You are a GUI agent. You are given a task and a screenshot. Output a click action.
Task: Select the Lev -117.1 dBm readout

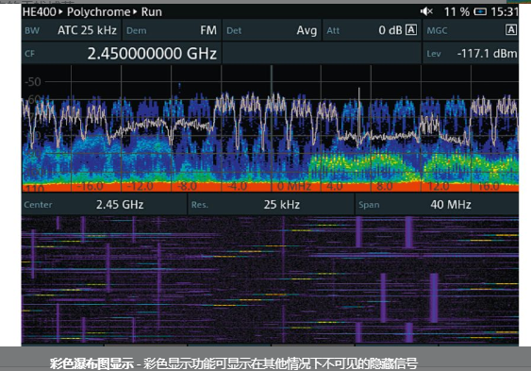click(x=471, y=53)
